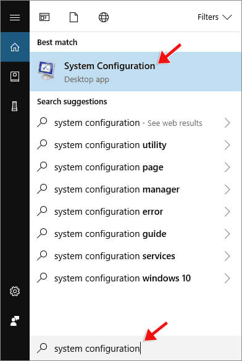
Task: Select 'system configuration services' suggestion
Action: 136,256
